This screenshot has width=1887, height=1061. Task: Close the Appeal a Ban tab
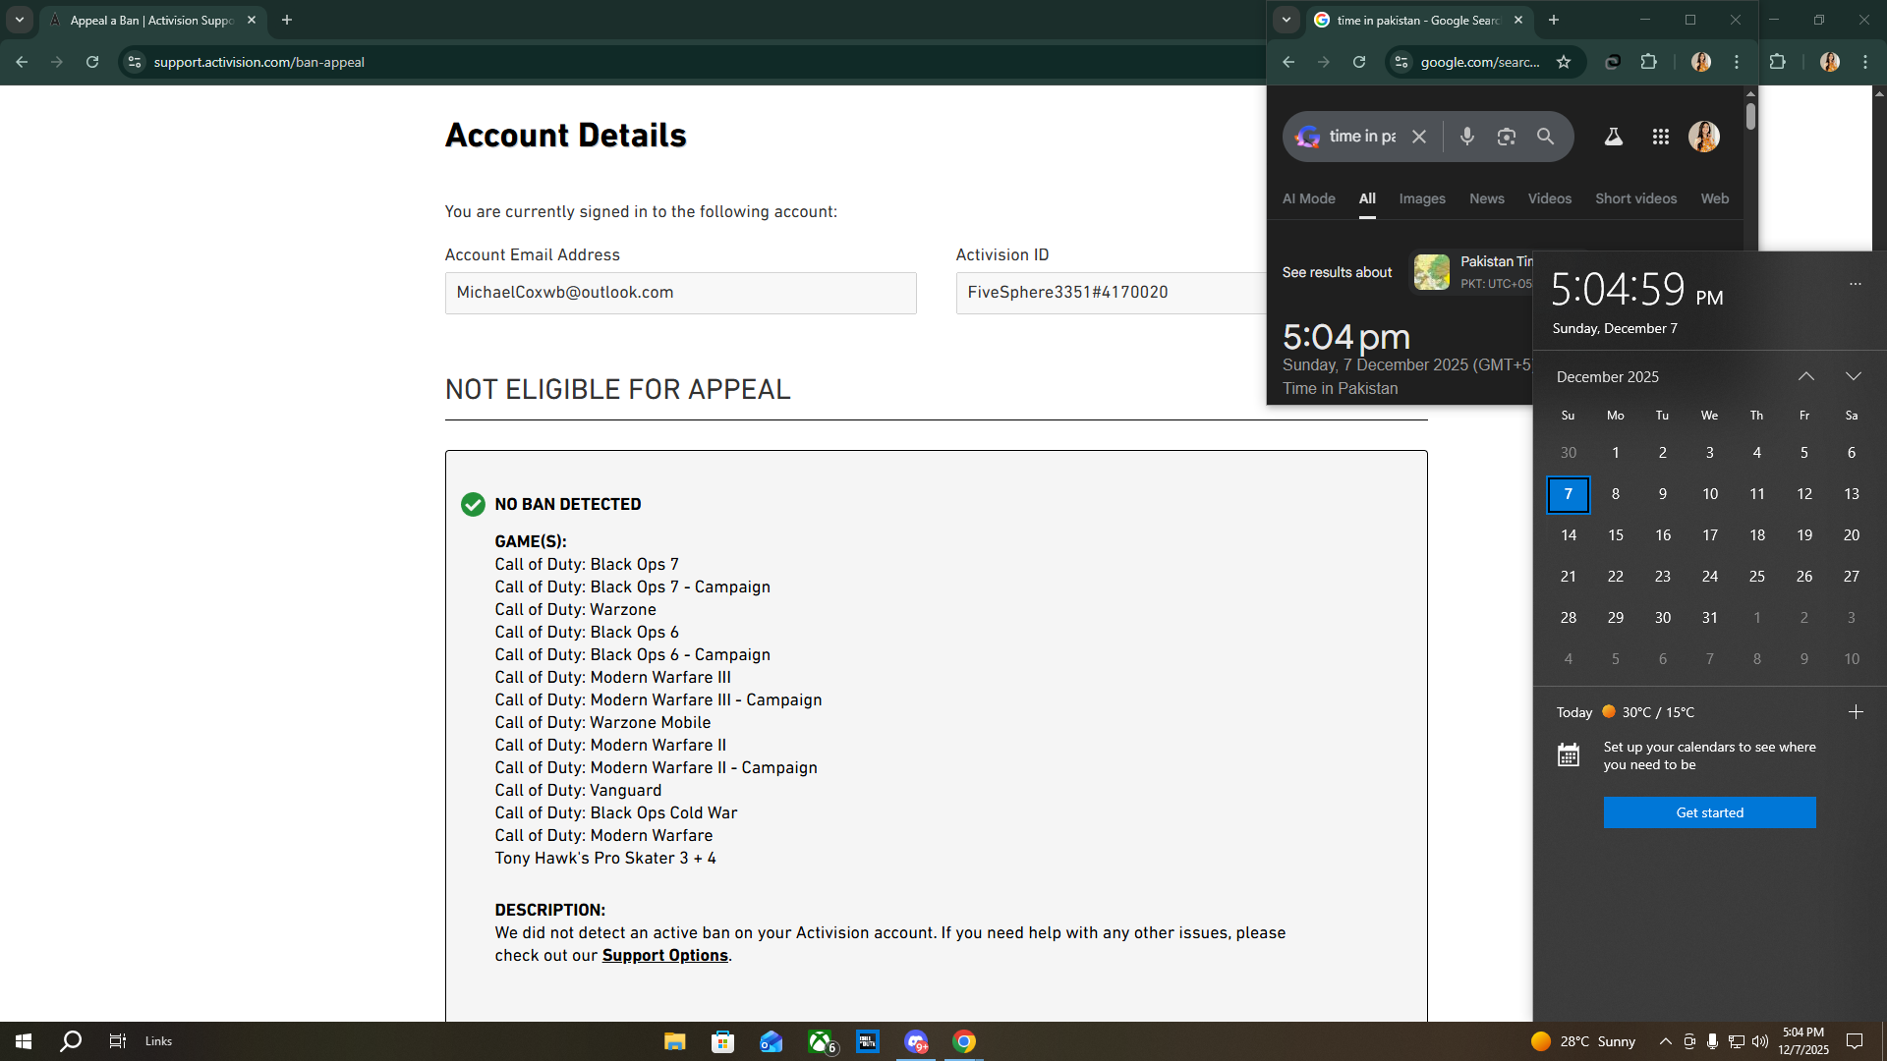coord(252,20)
